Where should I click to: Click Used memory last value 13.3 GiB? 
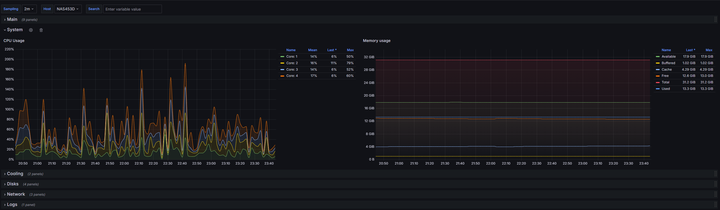click(x=689, y=89)
